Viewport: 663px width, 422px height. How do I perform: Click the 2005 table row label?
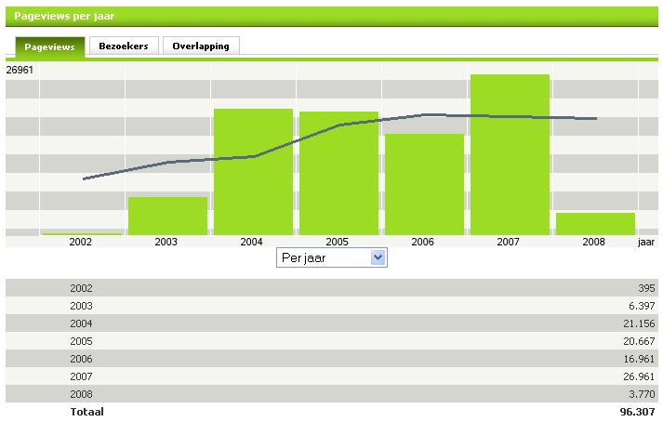click(x=82, y=341)
